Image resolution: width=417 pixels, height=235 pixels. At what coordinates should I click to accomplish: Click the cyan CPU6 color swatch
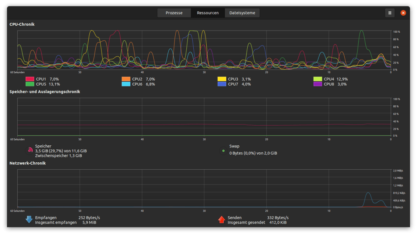pyautogui.click(x=126, y=84)
